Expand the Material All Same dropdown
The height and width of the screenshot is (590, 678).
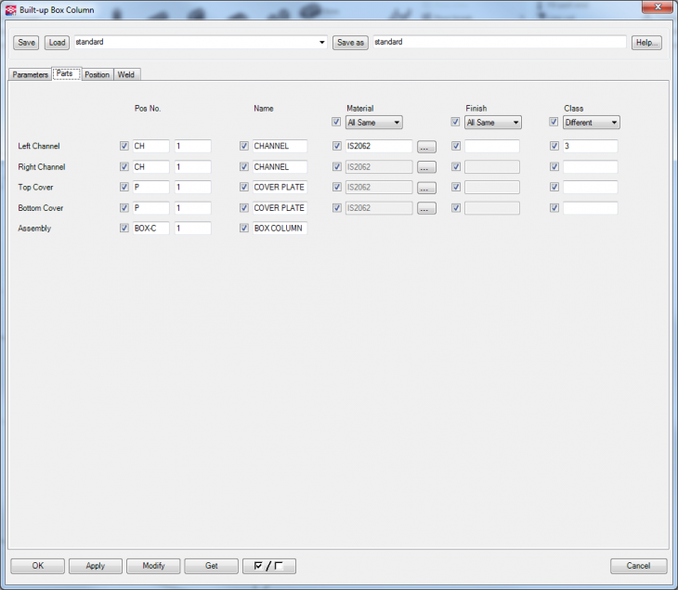click(x=372, y=123)
